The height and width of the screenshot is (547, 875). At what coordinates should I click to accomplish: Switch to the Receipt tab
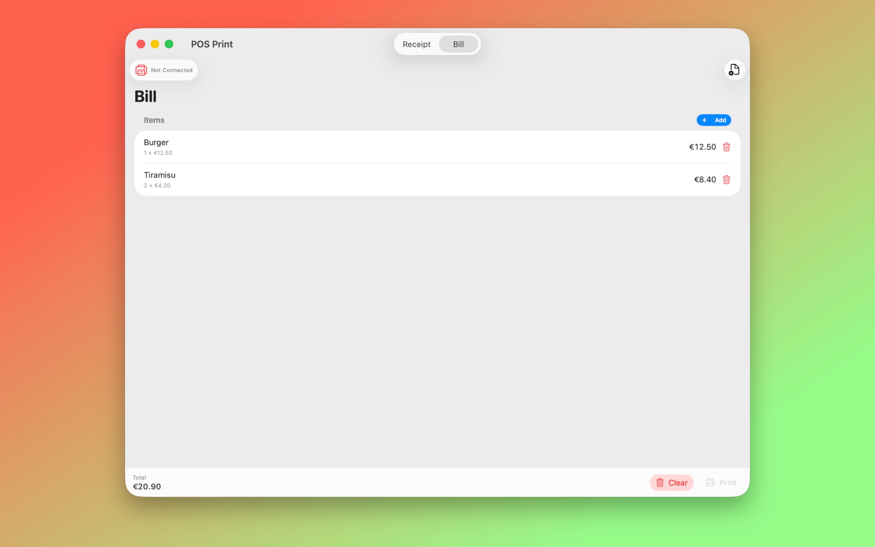(416, 44)
